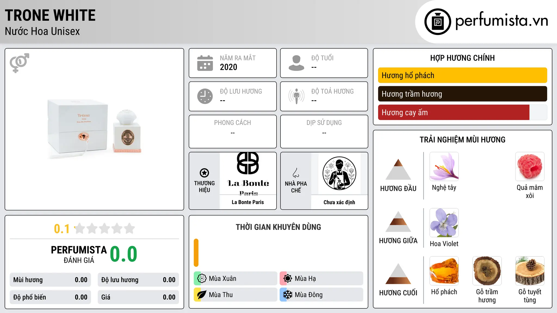
Task: Click the release year 2020 value
Action: click(x=228, y=67)
